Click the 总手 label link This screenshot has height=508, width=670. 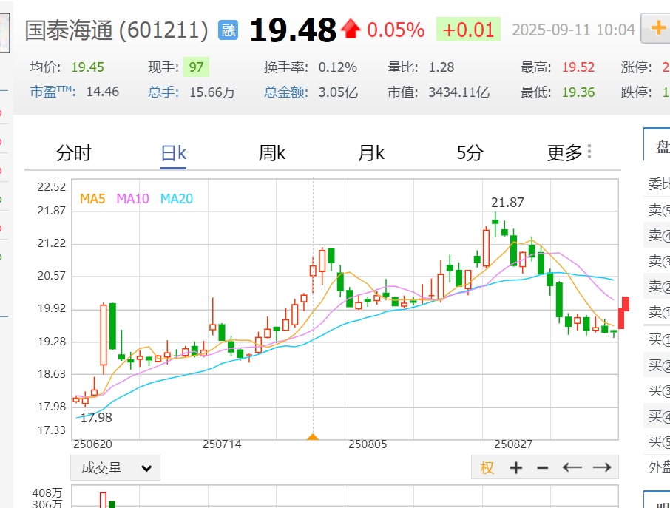[x=163, y=92]
